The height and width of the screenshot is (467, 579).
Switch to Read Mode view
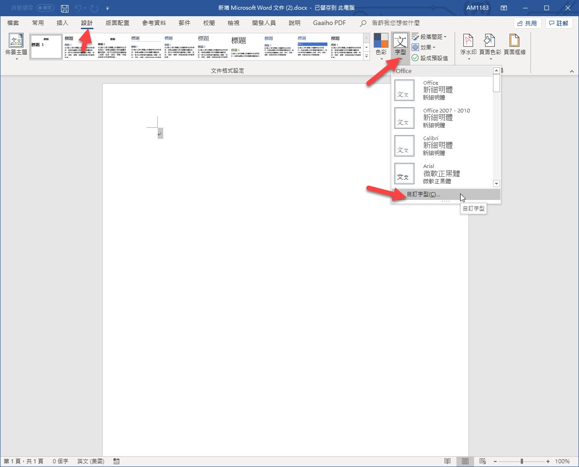coord(447,461)
